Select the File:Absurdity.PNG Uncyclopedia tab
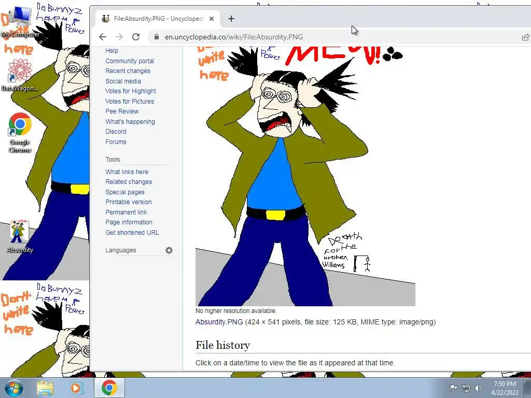Image resolution: width=531 pixels, height=398 pixels. [158, 19]
